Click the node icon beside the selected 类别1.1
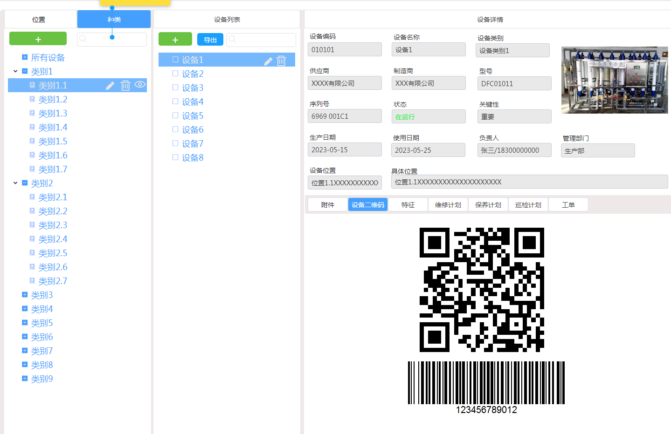The width and height of the screenshot is (671, 434). (x=32, y=85)
